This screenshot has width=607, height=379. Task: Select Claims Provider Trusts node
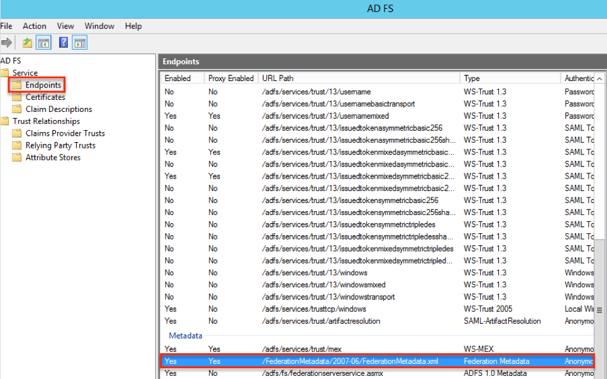pos(65,133)
